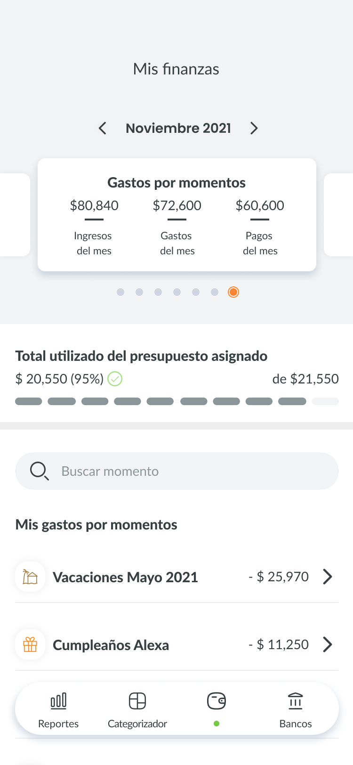Screen dimensions: 353x765
Task: Open the Bancos building icon
Action: [296, 701]
